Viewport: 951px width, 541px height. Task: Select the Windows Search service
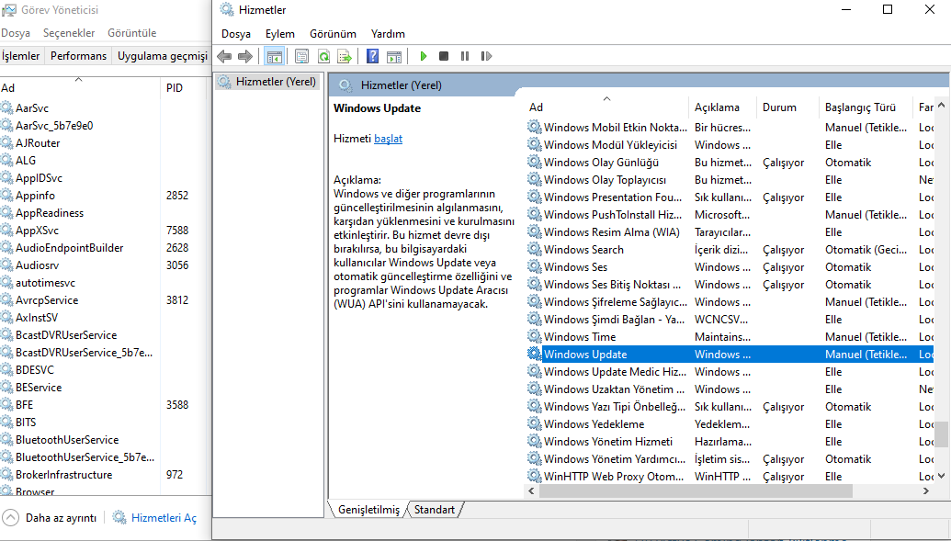click(730, 249)
